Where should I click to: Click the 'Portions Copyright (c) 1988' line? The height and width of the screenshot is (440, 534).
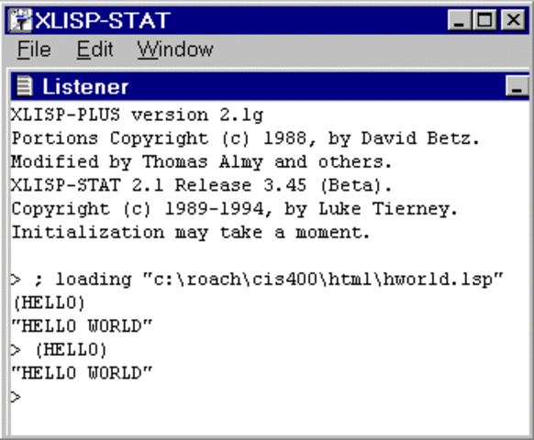pos(245,138)
